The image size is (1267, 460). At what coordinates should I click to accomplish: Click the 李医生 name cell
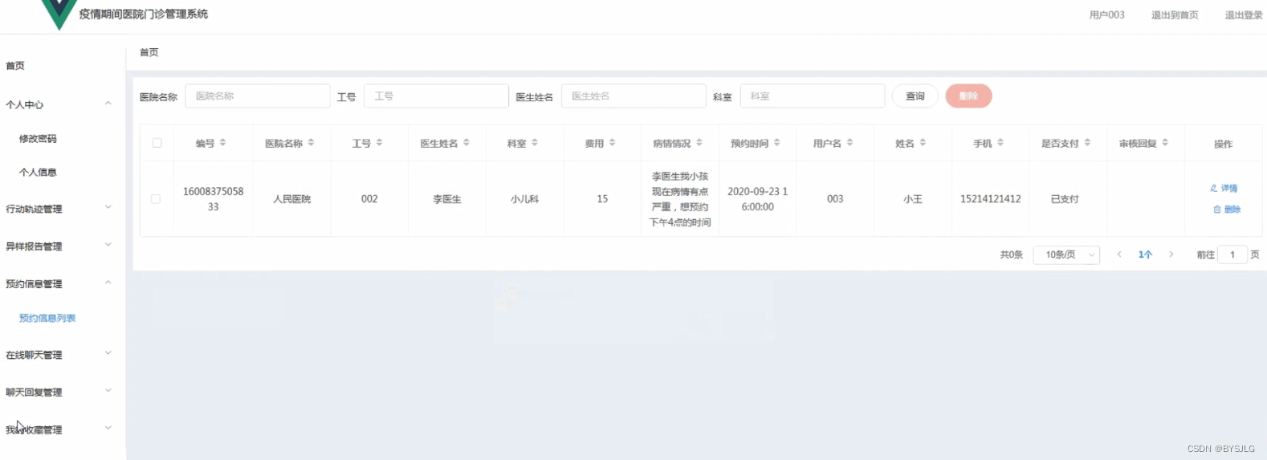click(447, 199)
